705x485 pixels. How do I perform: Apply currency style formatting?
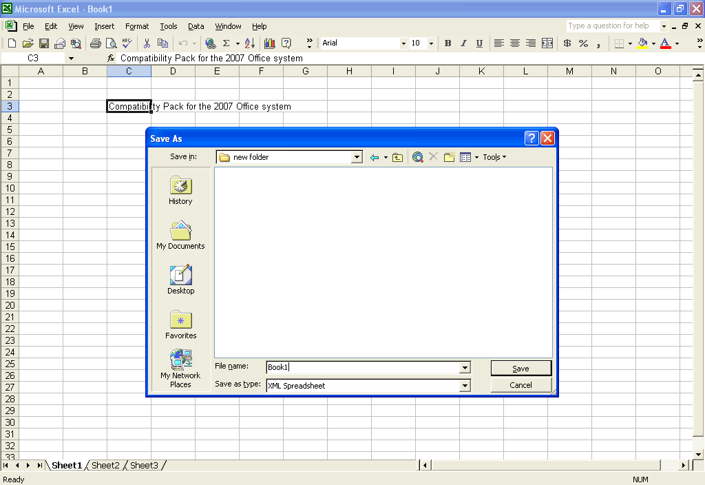(x=567, y=42)
